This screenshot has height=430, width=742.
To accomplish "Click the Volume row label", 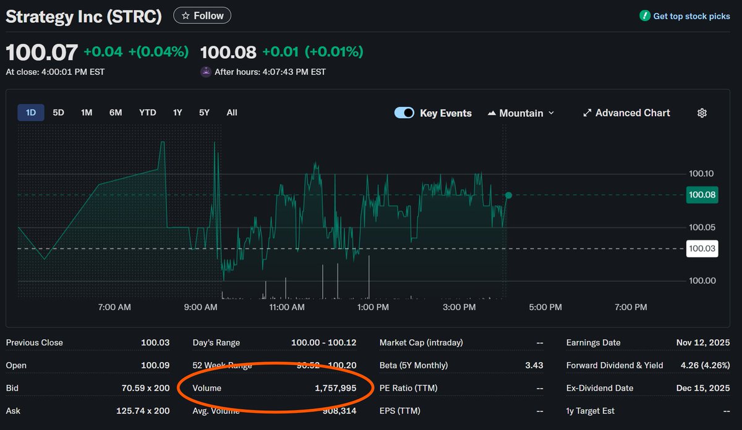I will click(x=207, y=388).
